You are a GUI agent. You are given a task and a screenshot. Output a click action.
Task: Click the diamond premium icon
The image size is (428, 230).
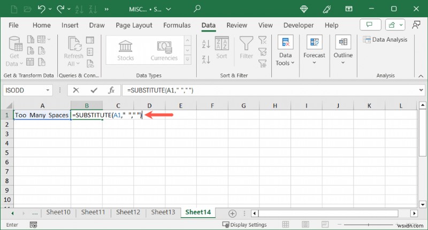(304, 9)
